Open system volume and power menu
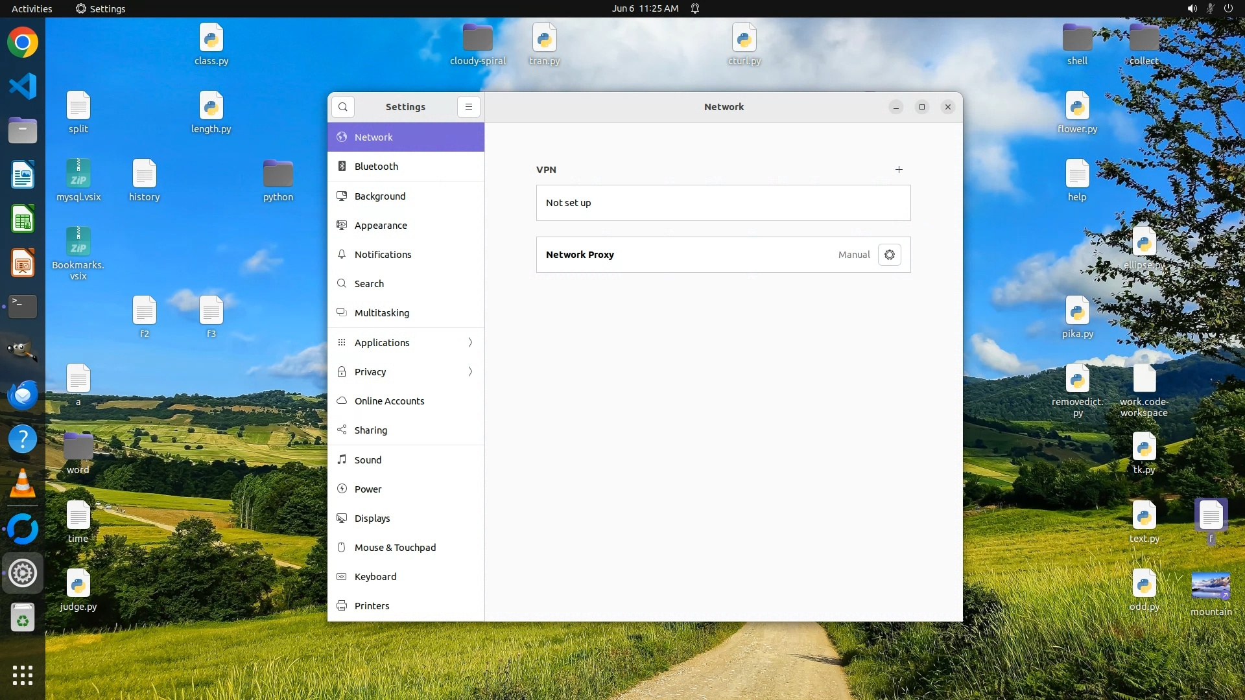This screenshot has width=1245, height=700. (x=1209, y=8)
